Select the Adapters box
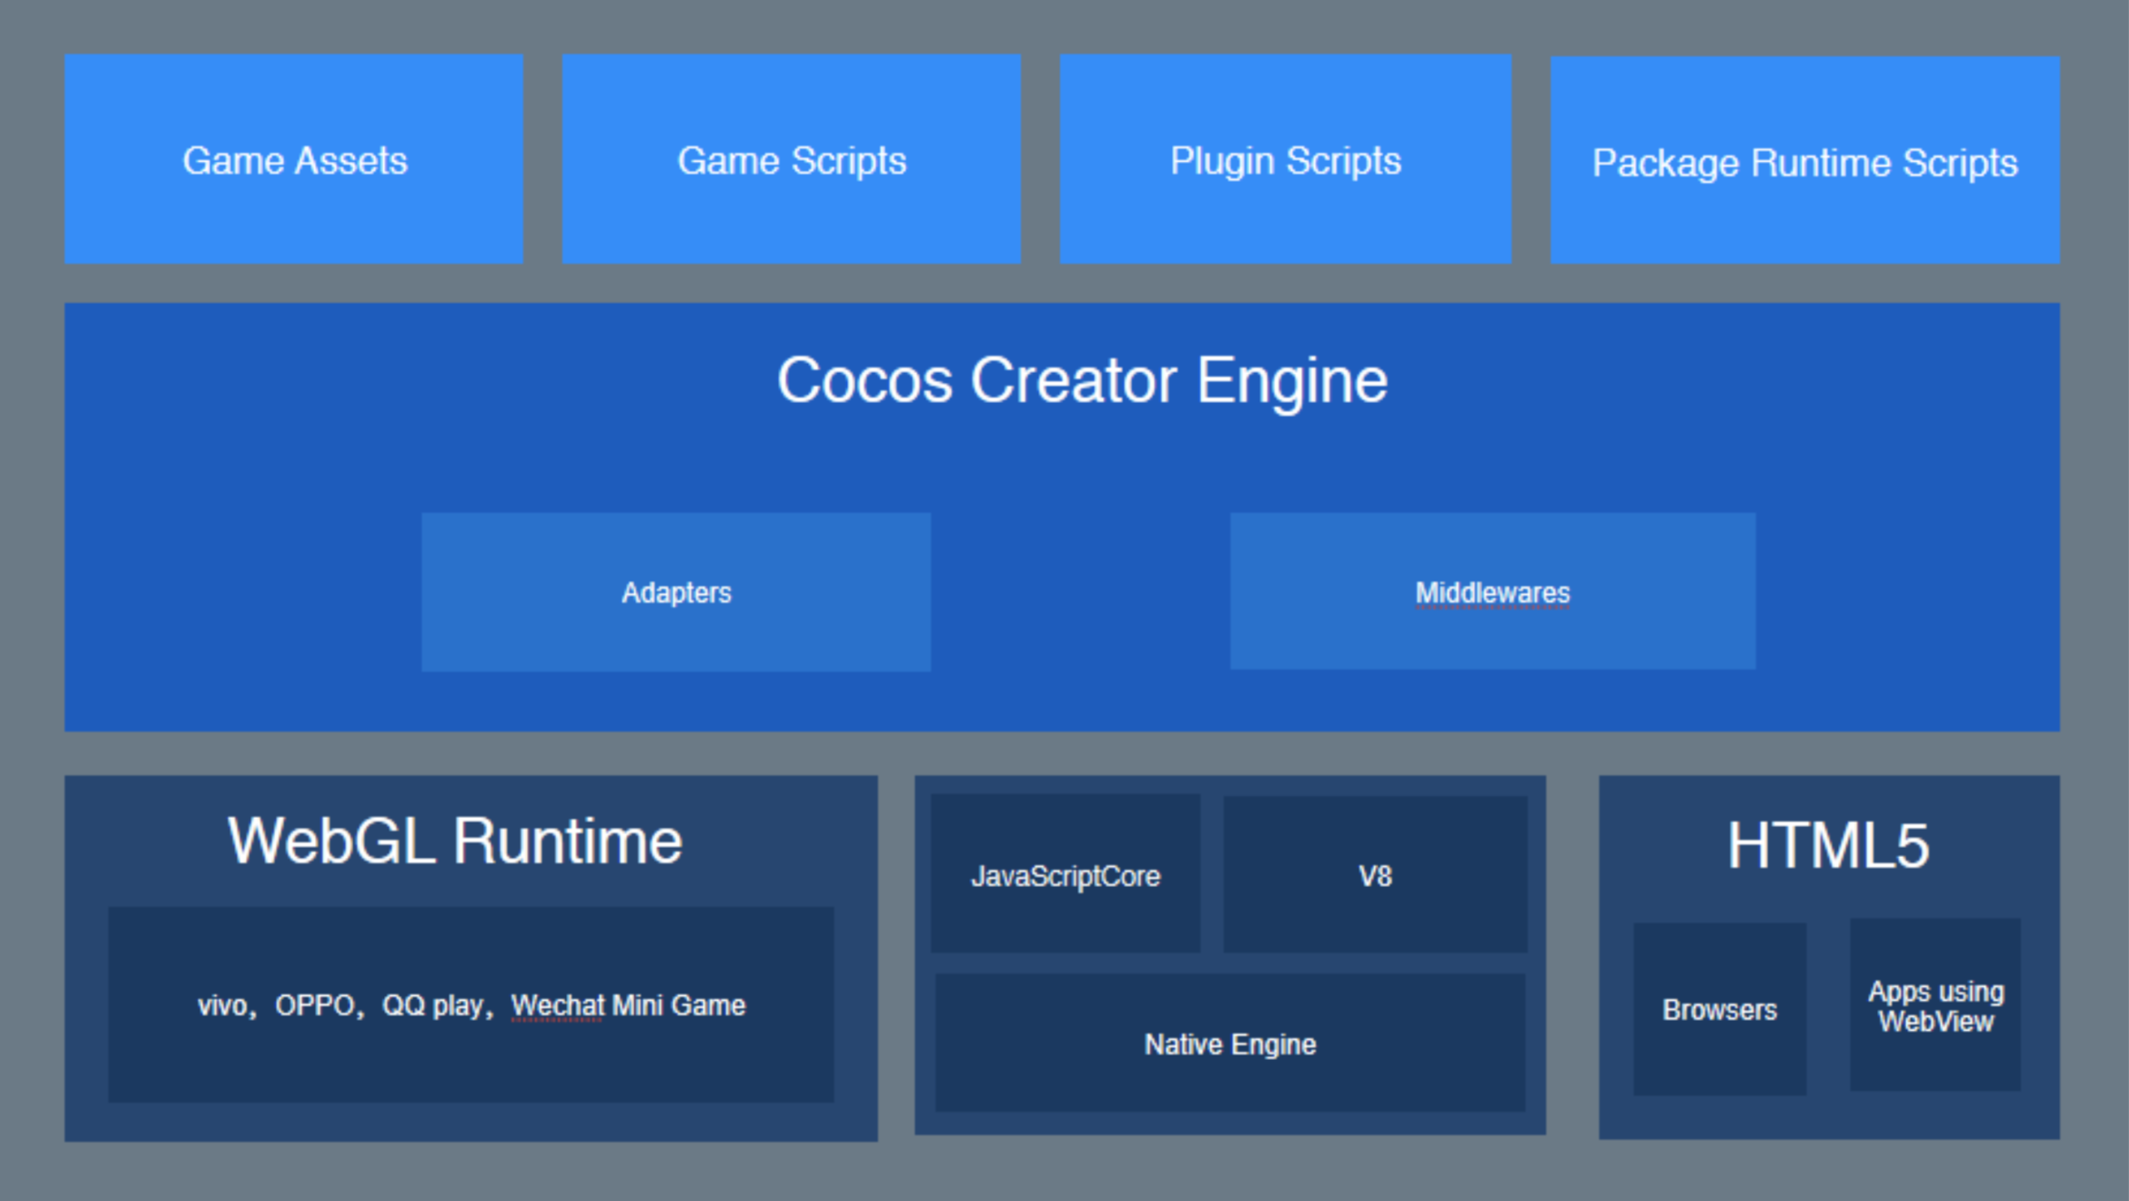This screenshot has height=1201, width=2129. tap(676, 592)
